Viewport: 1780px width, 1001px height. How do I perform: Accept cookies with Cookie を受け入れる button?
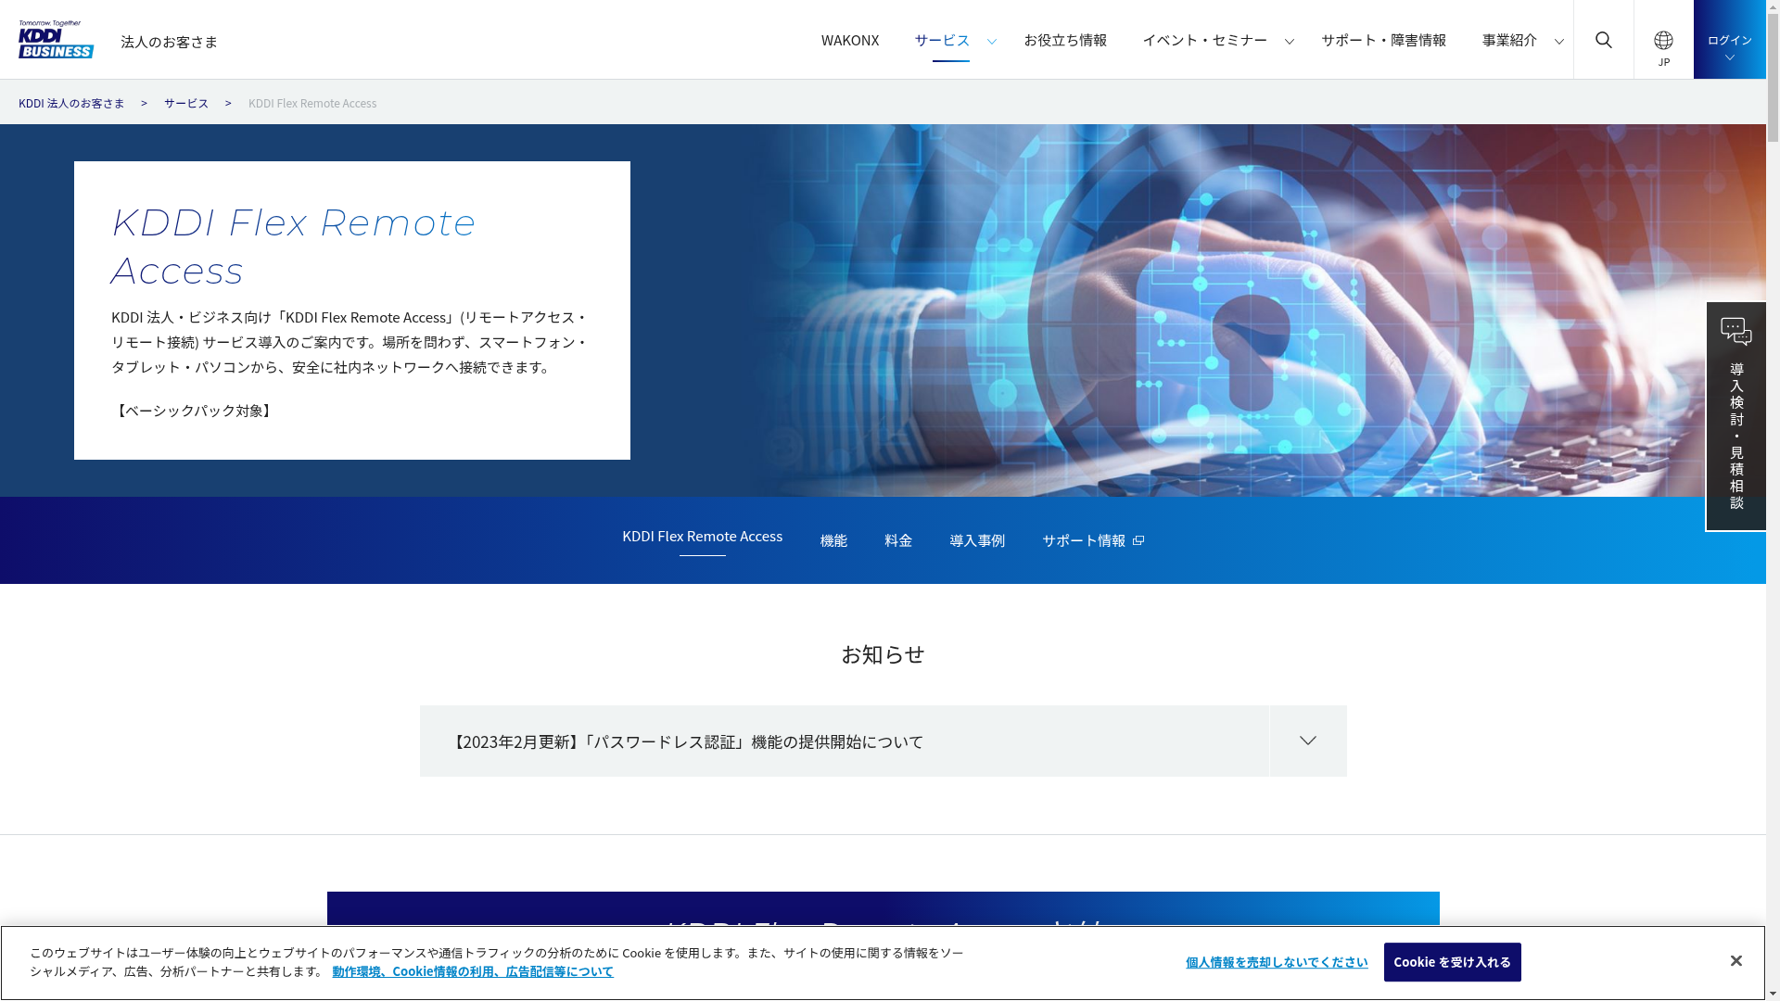tap(1453, 962)
